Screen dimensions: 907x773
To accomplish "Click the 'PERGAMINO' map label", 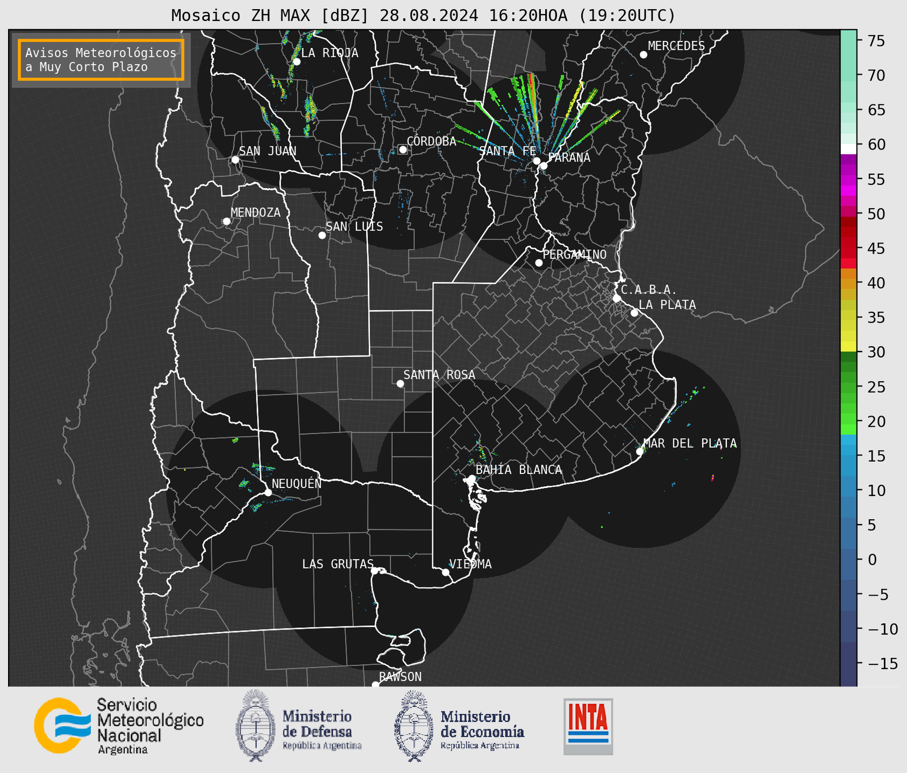I will (575, 254).
